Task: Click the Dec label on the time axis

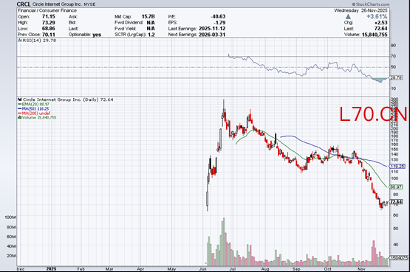Action: 21,269
